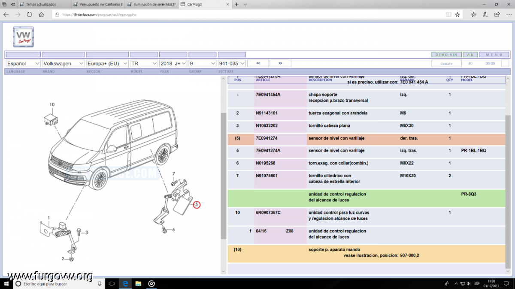Toggle reading view in the address bar
Screen dimensions: 515x289
coord(448,14)
